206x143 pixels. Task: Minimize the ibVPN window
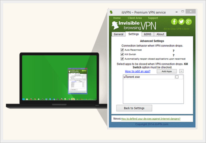pos(177,12)
